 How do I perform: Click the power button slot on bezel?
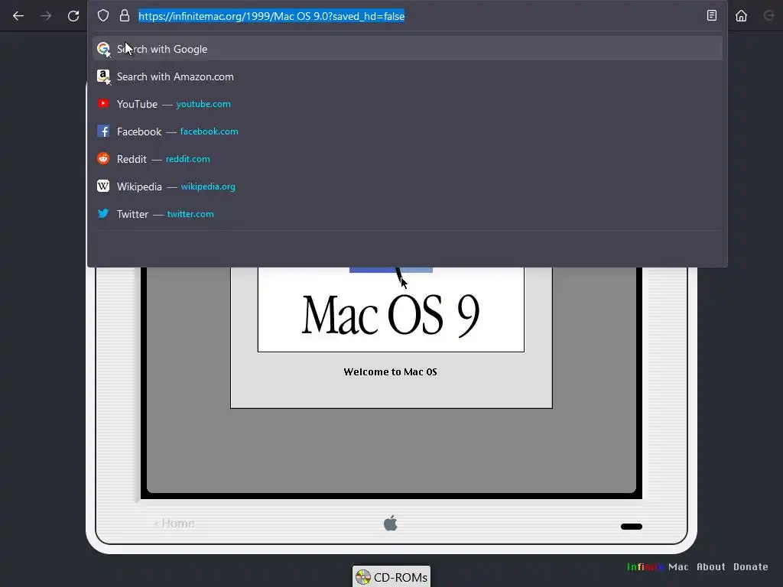pyautogui.click(x=631, y=527)
